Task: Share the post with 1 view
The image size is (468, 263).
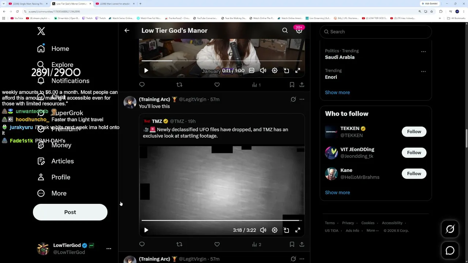Action: click(302, 85)
